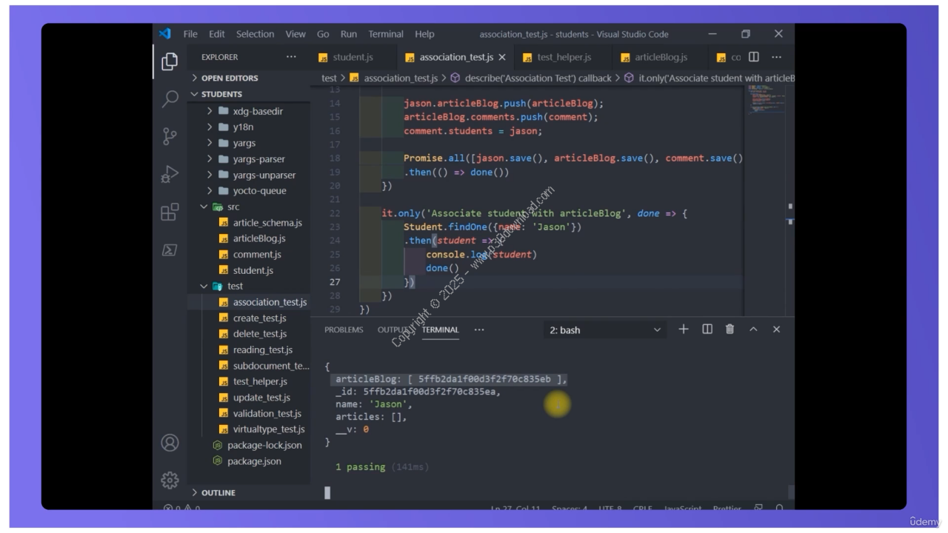Split the editor right

(753, 57)
